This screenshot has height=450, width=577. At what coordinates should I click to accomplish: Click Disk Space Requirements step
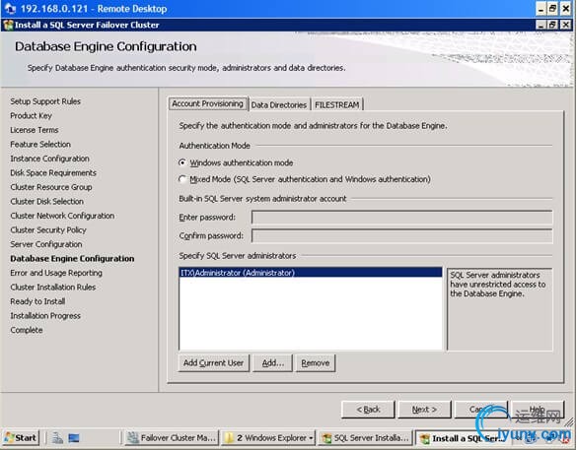point(53,173)
